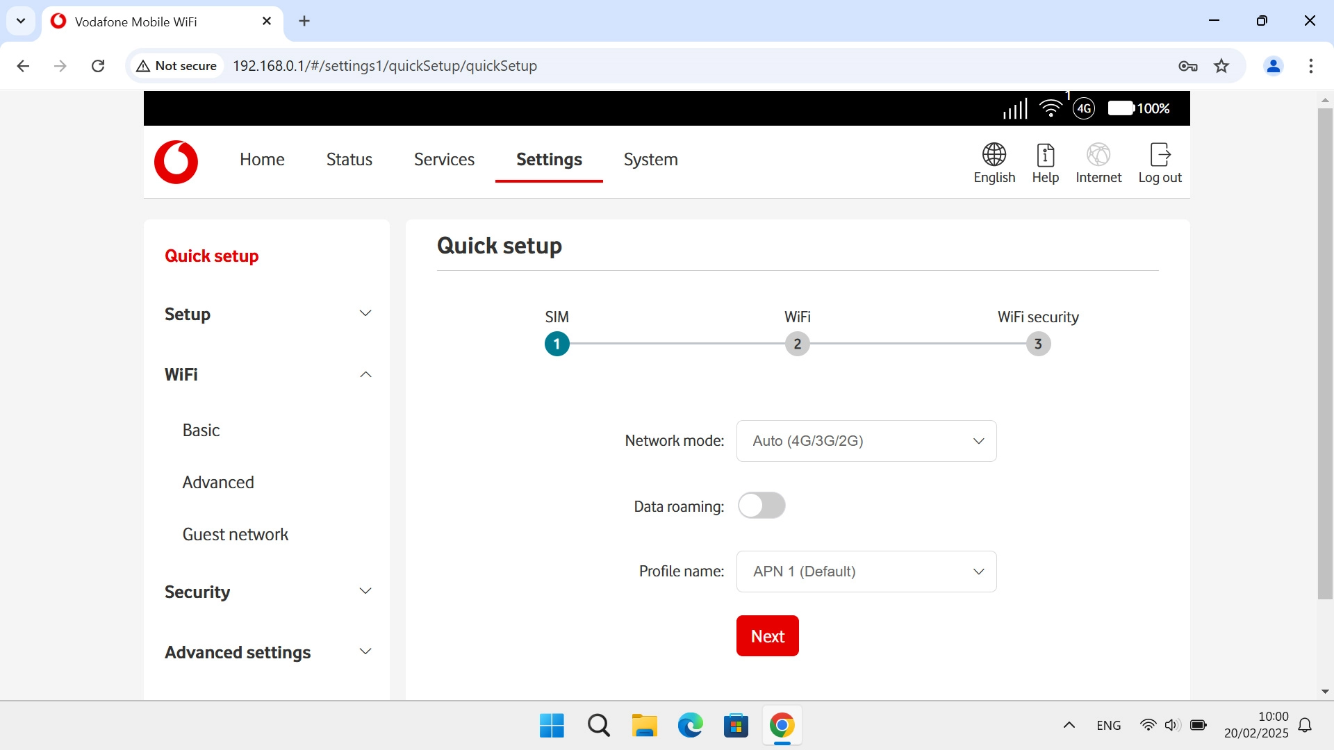Click the WiFi status icon in black bar
Viewport: 1334px width, 750px height.
coord(1051,108)
